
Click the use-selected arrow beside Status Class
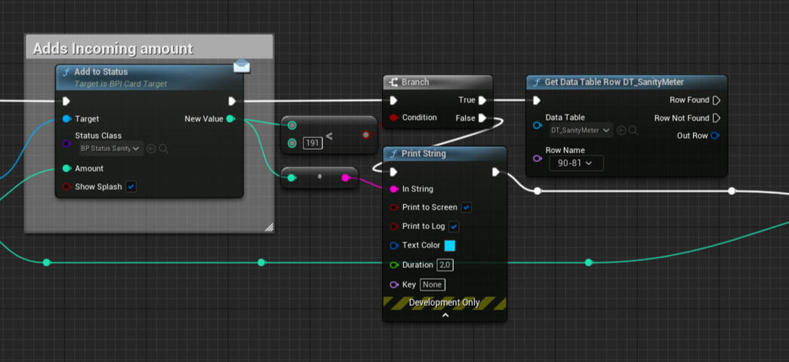151,149
